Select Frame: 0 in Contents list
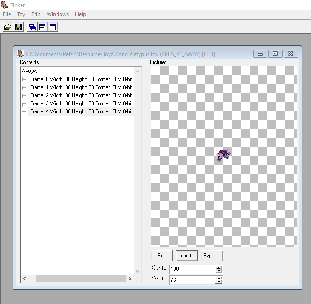311x304 pixels. point(81,79)
